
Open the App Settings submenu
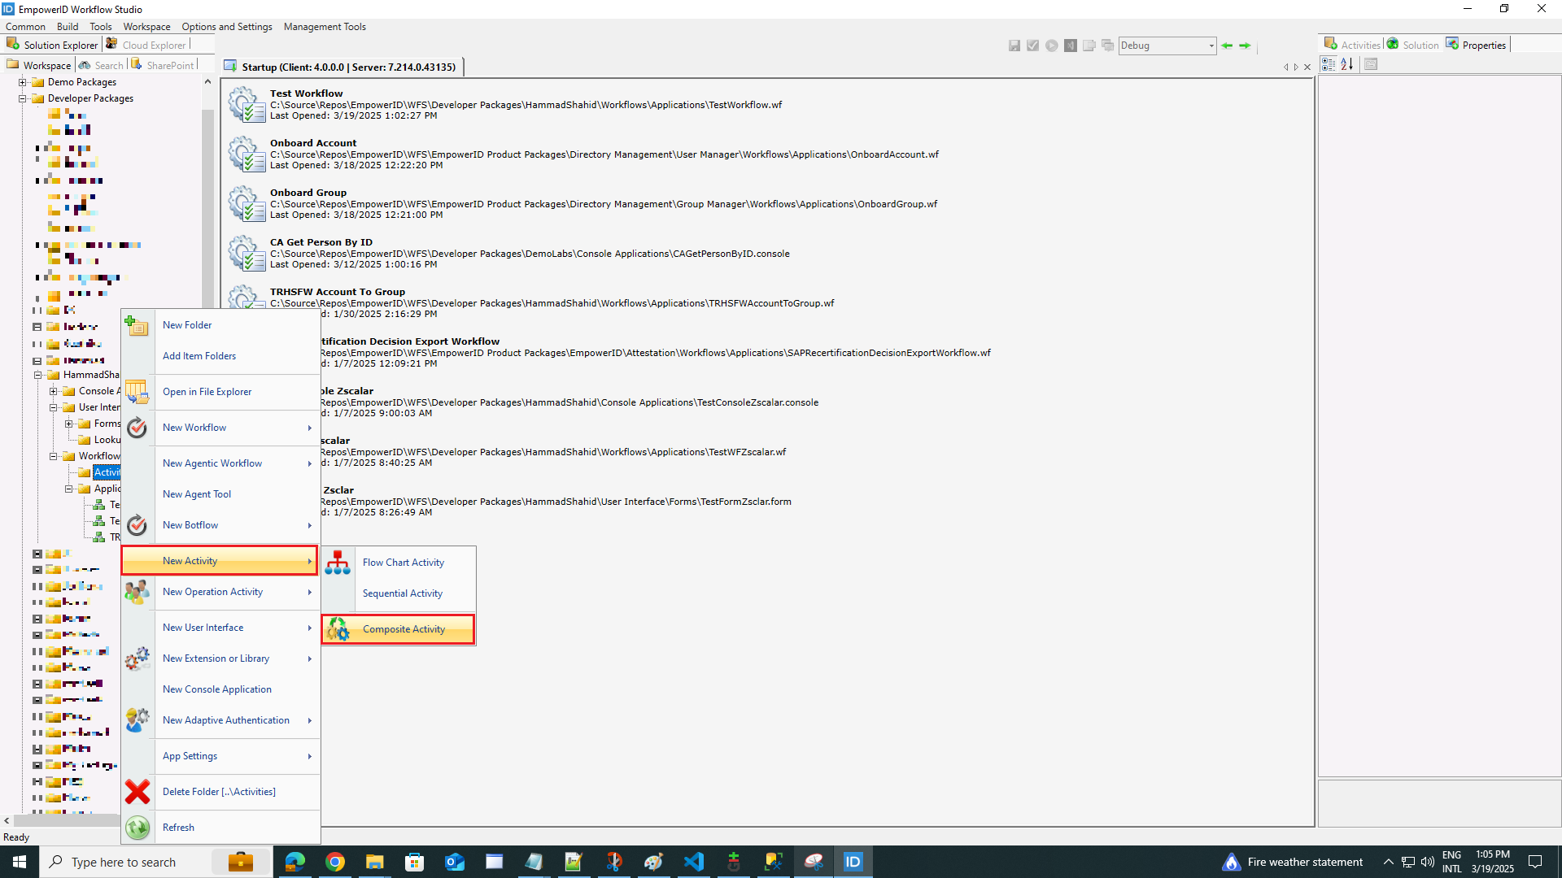coord(220,756)
